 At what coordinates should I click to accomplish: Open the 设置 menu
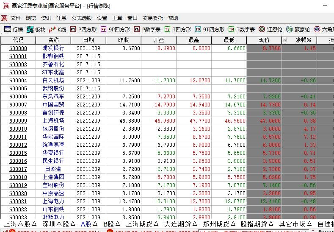[102, 18]
